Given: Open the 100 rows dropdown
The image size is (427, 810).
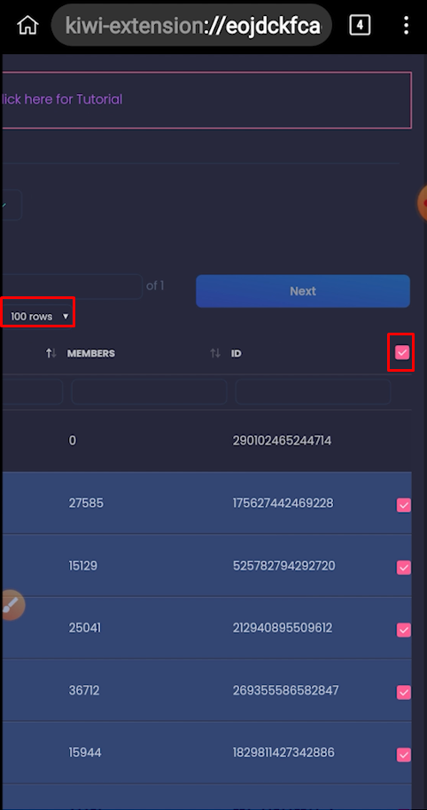Looking at the screenshot, I should [37, 316].
